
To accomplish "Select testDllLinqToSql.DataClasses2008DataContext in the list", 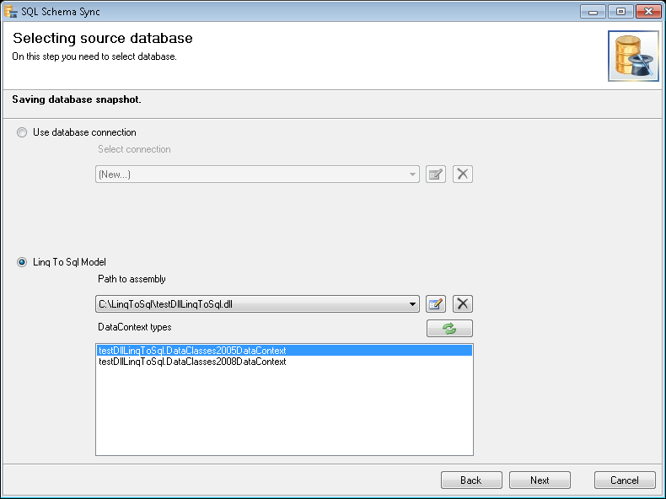I will [284, 362].
